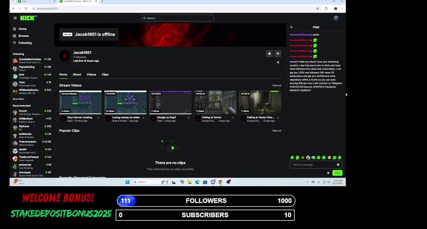This screenshot has width=427, height=229.
Task: Open kine channel in Following list
Action: click(32, 76)
